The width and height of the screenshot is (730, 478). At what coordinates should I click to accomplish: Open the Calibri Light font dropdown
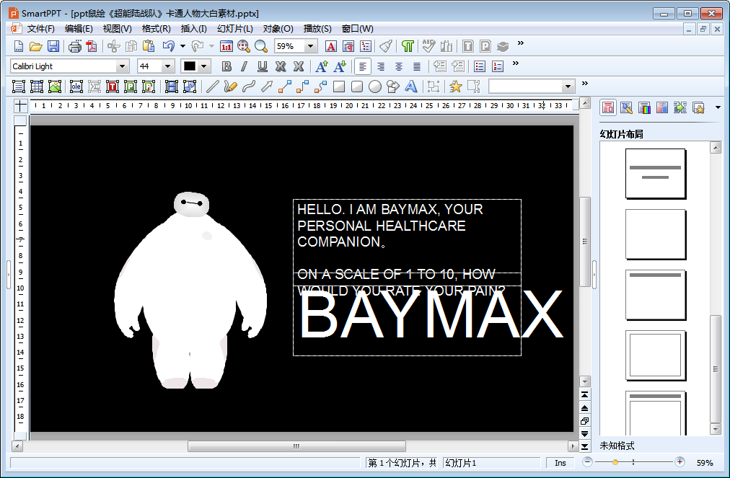click(122, 66)
